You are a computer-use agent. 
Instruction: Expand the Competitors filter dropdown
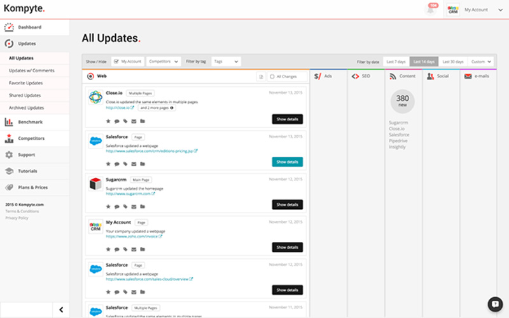(164, 62)
